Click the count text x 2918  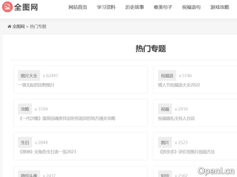coord(181,109)
